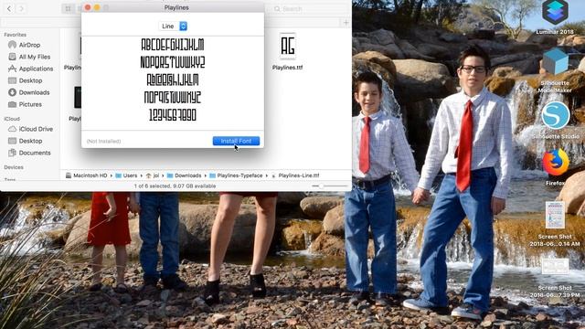Minimize the Playlines font preview window
The height and width of the screenshot is (329, 585).
point(97,7)
